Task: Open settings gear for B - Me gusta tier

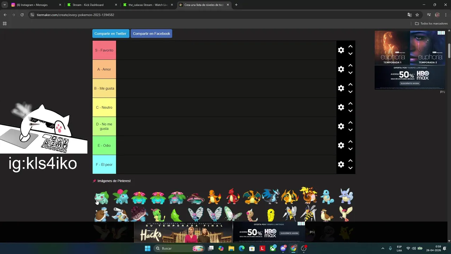Action: coord(341,88)
